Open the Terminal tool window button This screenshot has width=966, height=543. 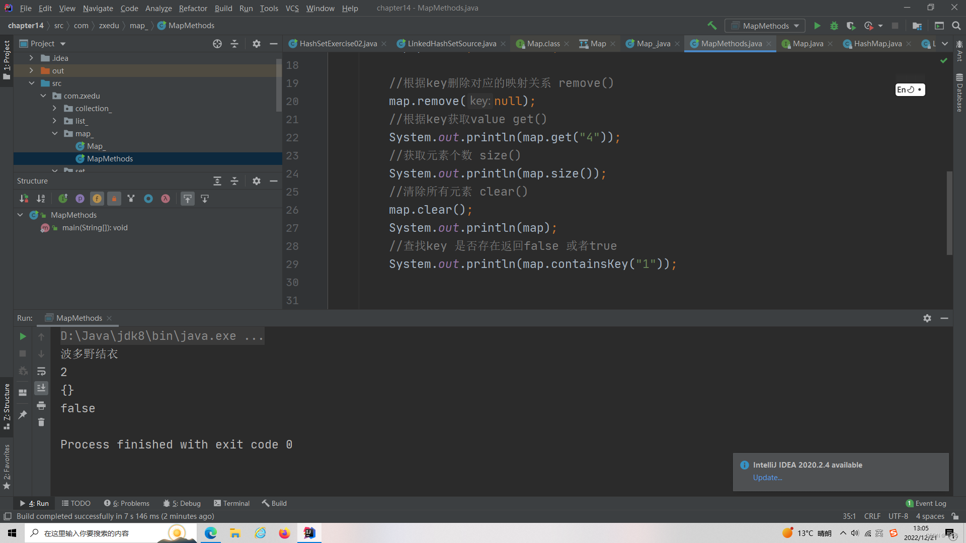tap(231, 503)
